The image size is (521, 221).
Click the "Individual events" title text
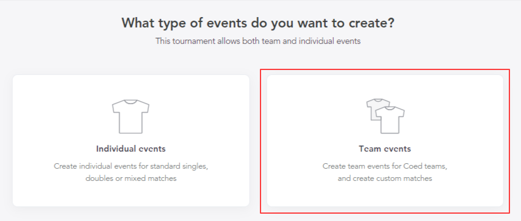pyautogui.click(x=131, y=149)
